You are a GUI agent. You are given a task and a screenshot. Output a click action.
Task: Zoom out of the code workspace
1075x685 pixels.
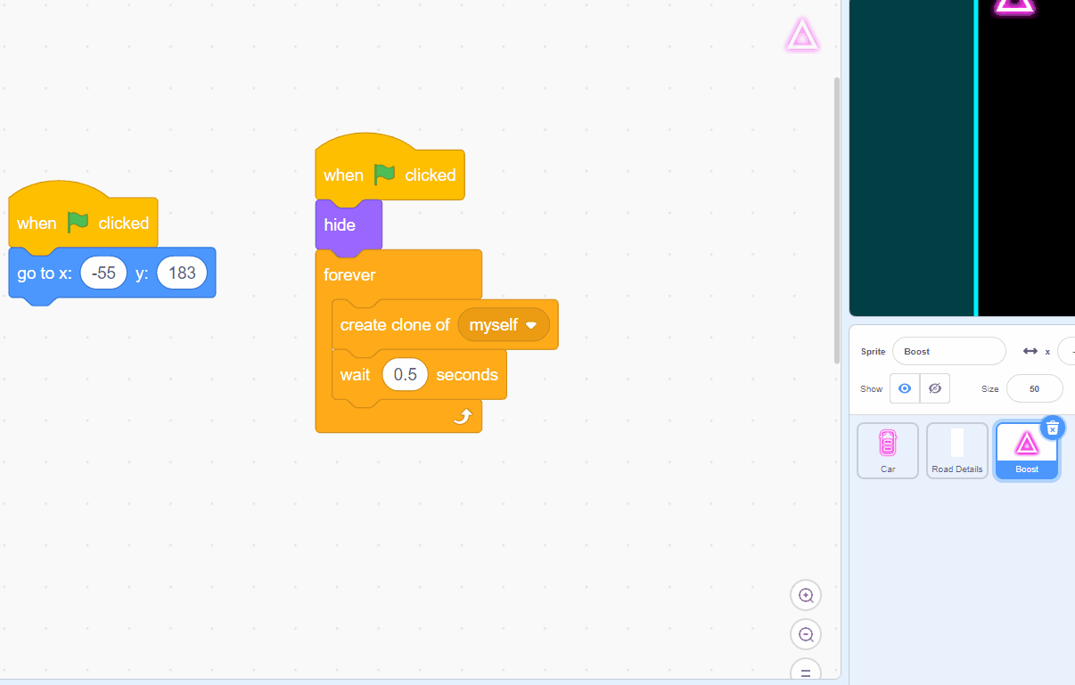(806, 634)
